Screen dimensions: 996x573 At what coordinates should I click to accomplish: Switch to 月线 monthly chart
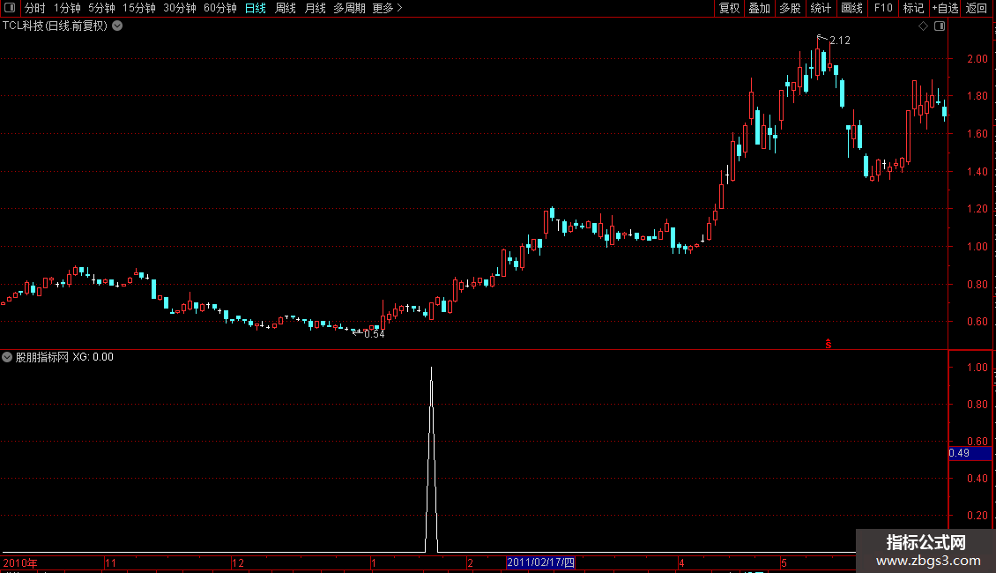(x=315, y=8)
